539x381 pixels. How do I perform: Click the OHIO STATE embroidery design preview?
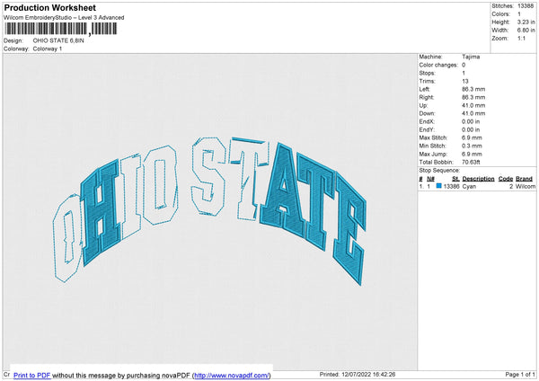[209, 209]
